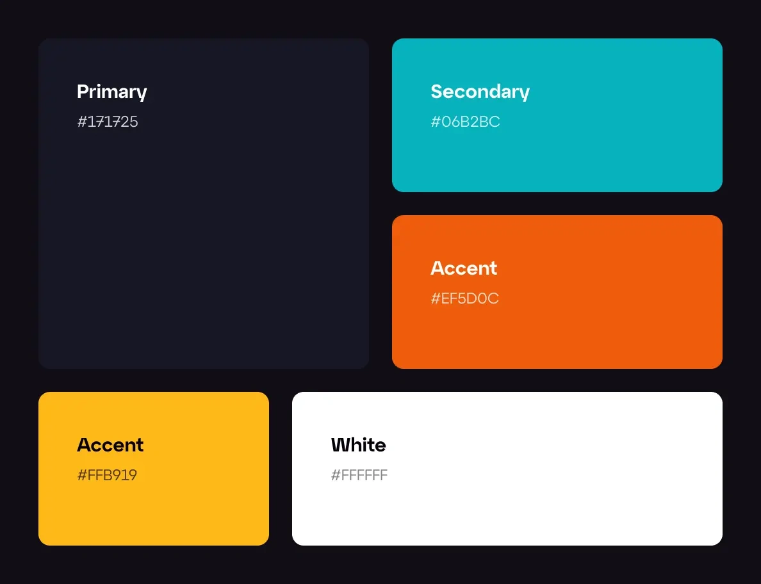Click the "Secondary" heading text

point(480,92)
